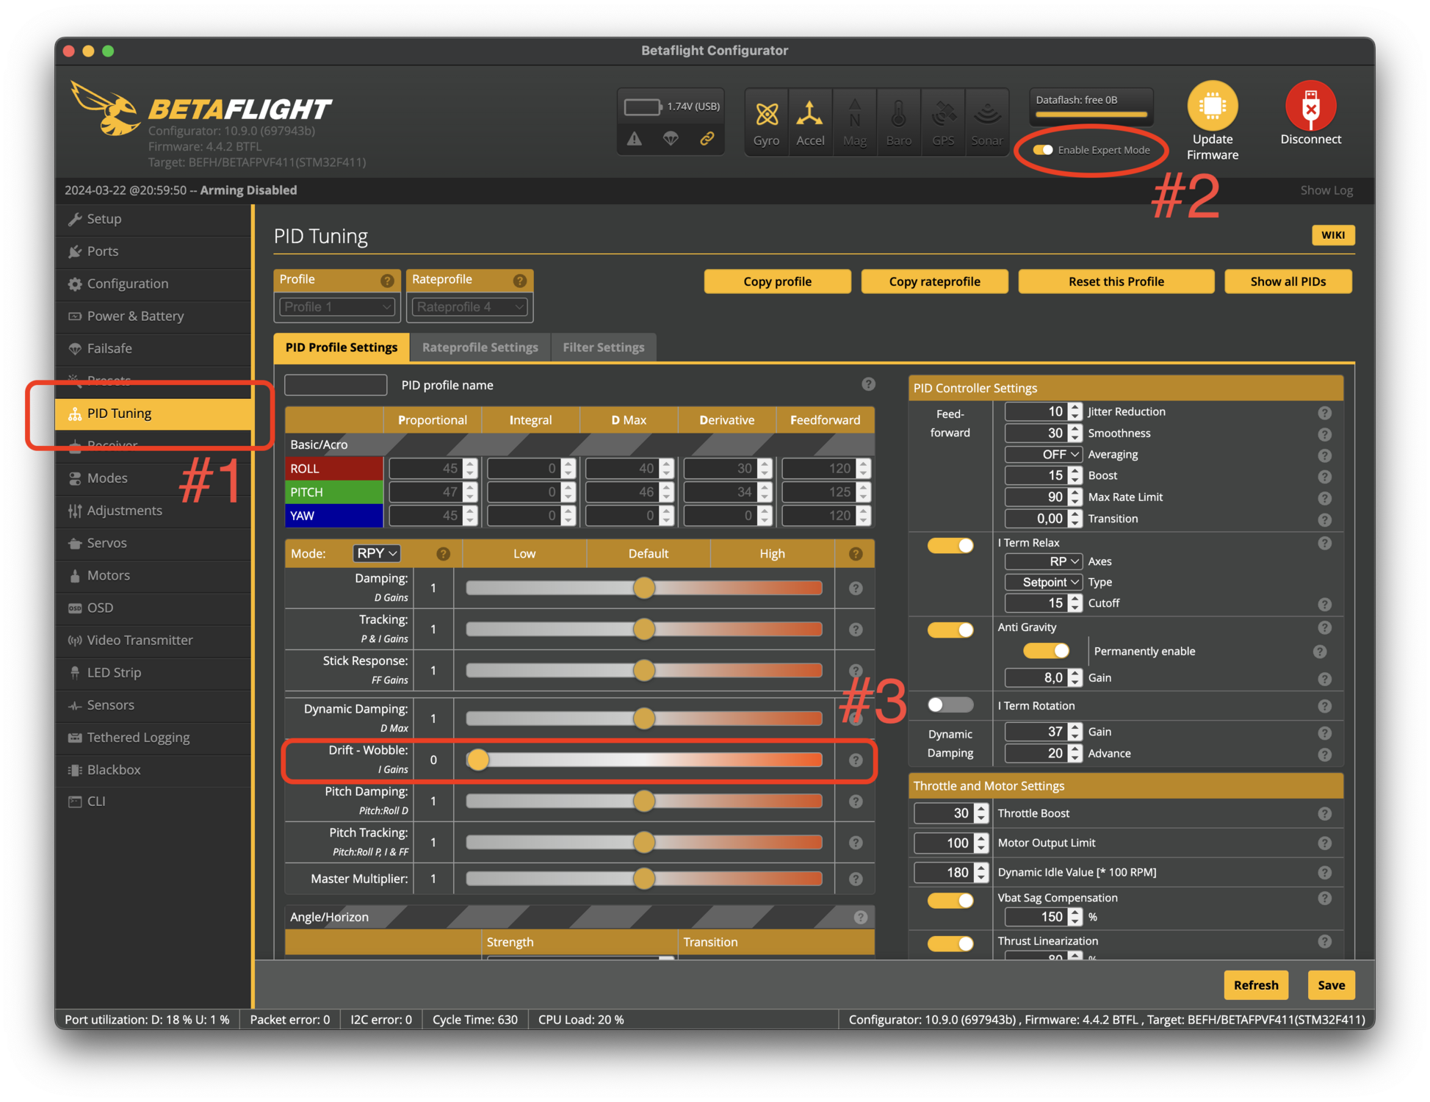This screenshot has height=1102, width=1430.
Task: Click the WIKI button
Action: pyautogui.click(x=1332, y=235)
